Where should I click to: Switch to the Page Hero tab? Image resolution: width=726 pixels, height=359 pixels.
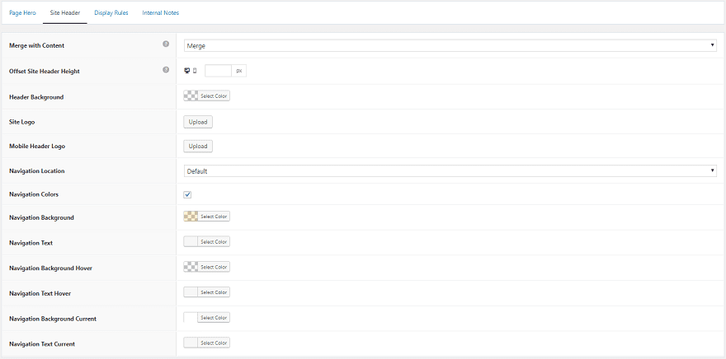point(22,13)
